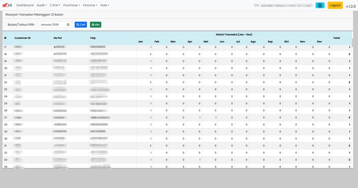
Task: Expand the C.R.M dropdown menu
Action: point(55,5)
